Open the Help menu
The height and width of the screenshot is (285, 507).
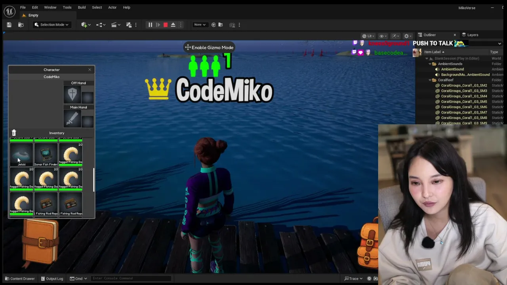point(126,7)
